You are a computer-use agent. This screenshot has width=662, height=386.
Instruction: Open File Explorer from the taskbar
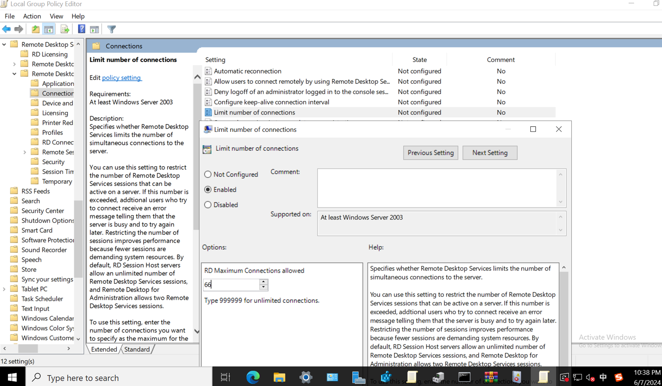[279, 377]
